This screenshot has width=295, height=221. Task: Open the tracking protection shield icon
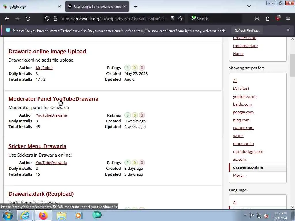[47, 19]
